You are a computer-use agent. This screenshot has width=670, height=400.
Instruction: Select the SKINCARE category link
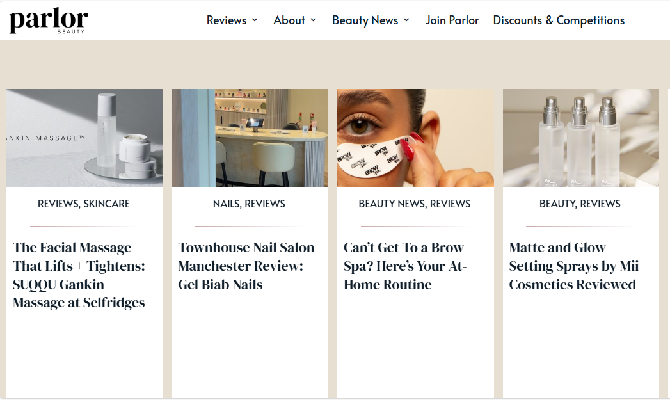106,204
